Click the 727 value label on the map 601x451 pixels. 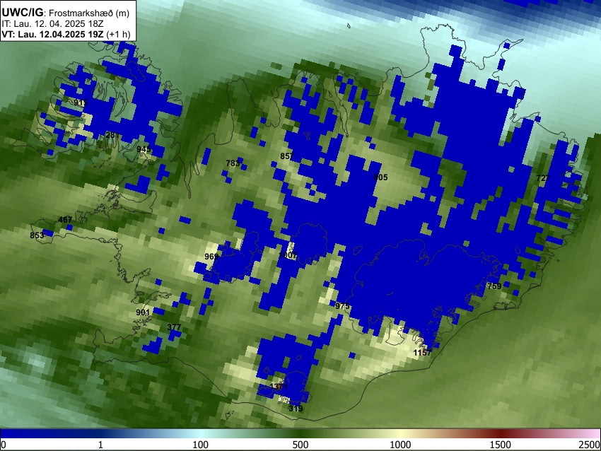pos(543,178)
